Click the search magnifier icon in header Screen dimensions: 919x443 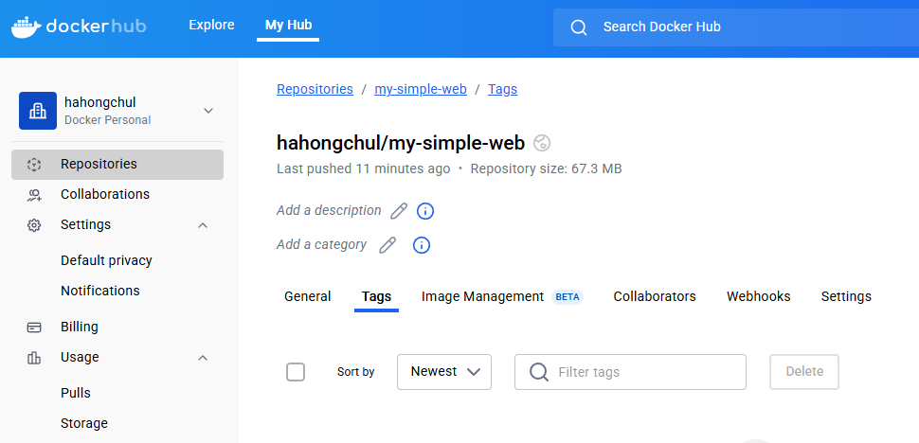tap(579, 27)
